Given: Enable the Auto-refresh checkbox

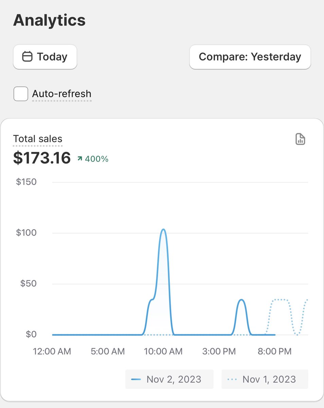Looking at the screenshot, I should tap(21, 94).
